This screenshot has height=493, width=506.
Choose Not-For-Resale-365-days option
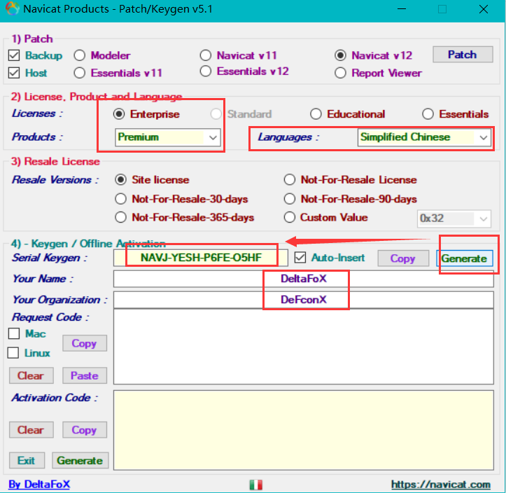point(120,217)
